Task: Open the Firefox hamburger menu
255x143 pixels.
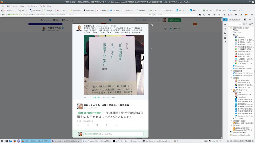Action: pos(252,15)
